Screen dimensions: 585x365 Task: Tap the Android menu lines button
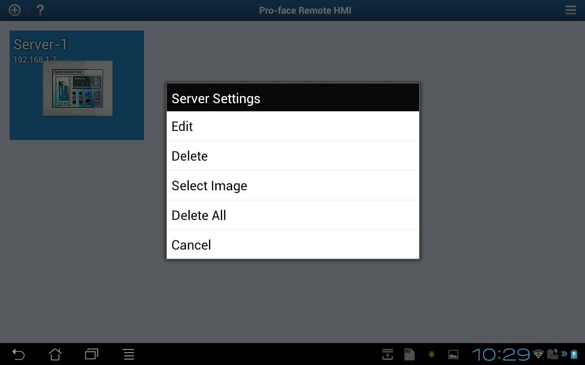(x=129, y=354)
